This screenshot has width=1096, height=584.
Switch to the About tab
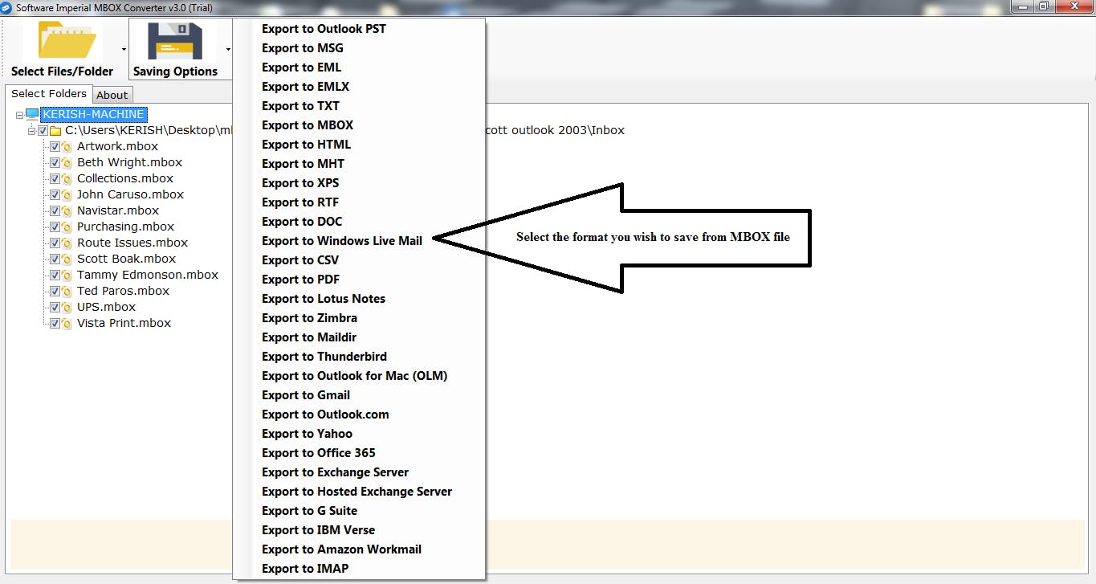[x=112, y=95]
